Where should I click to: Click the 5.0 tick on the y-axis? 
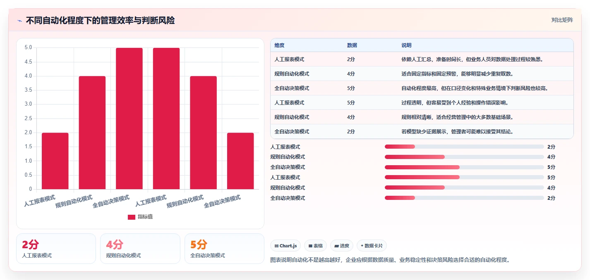coord(28,47)
